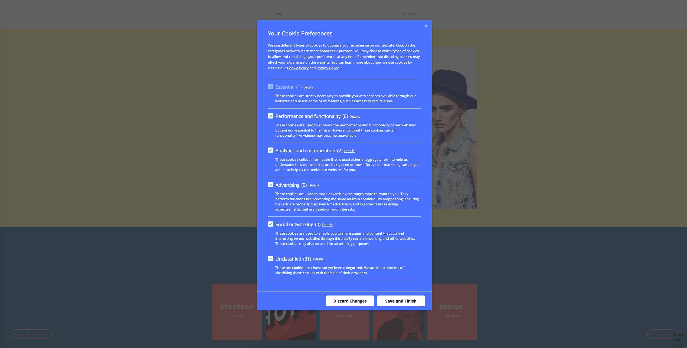The image size is (687, 348).
Task: Click the Discard Changes button
Action: [x=350, y=301]
